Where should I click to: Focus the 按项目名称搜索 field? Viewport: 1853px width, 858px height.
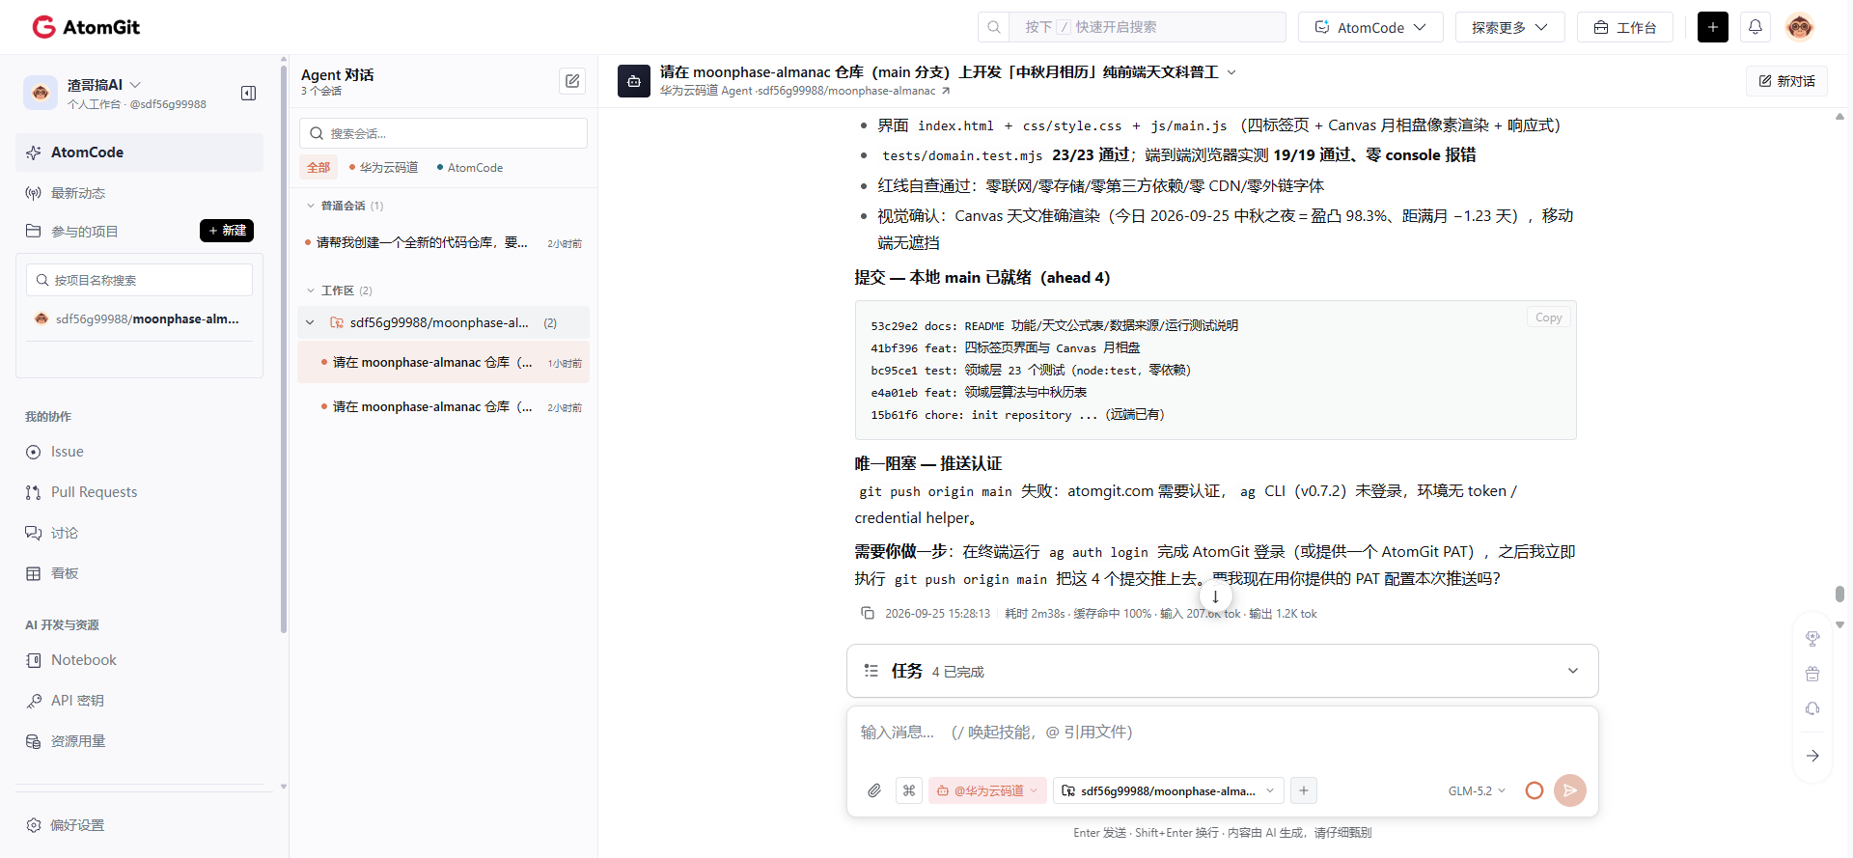139,280
